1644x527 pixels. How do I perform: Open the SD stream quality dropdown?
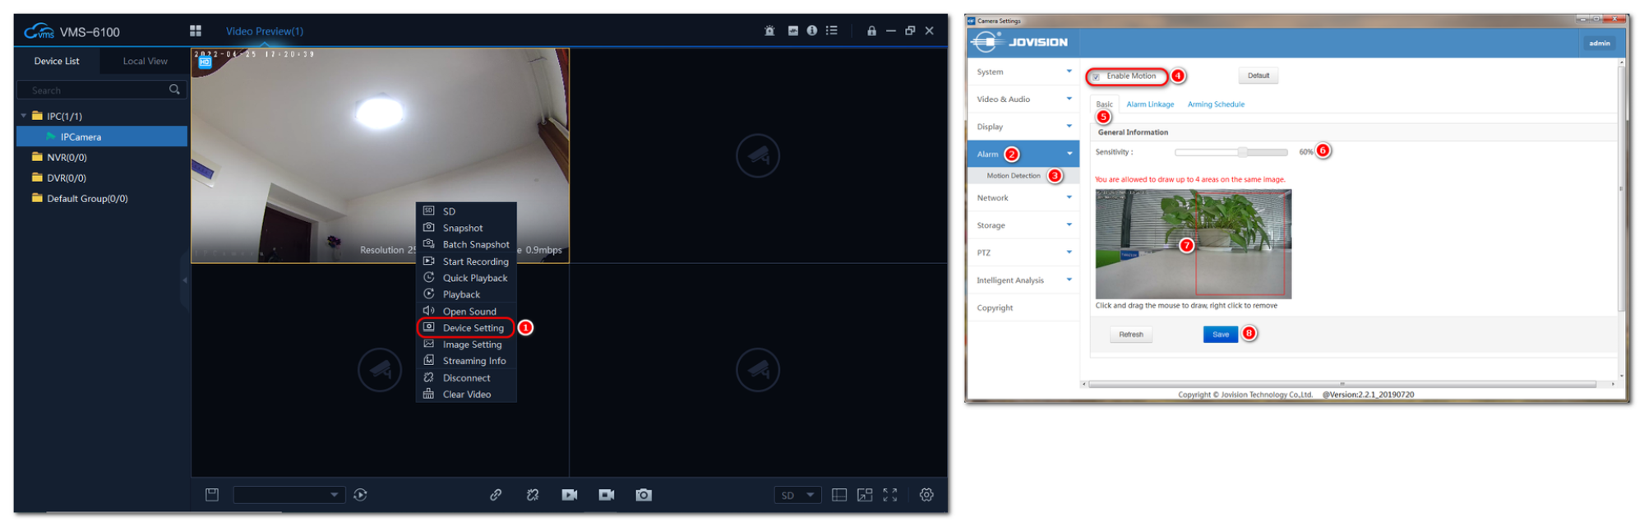click(x=797, y=495)
